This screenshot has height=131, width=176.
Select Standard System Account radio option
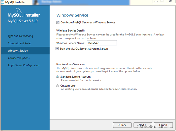pos(58,77)
